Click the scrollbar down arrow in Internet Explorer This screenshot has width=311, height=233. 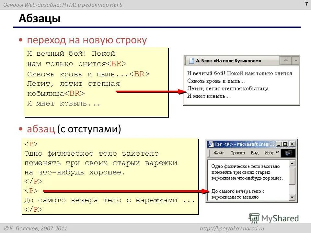292,197
